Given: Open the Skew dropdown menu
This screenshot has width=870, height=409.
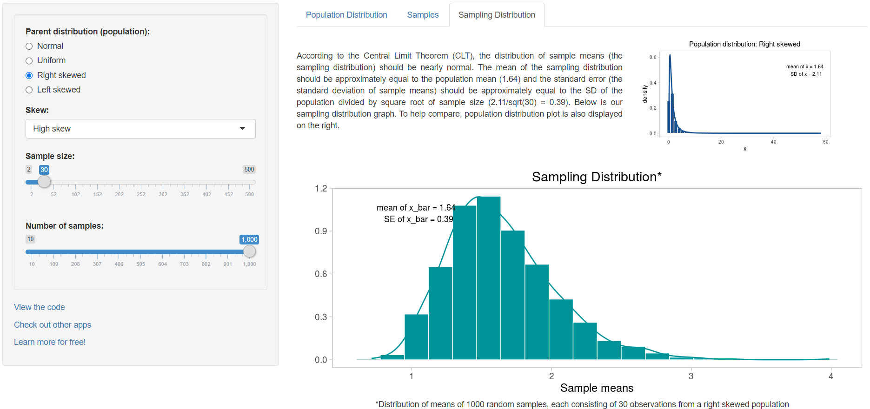Looking at the screenshot, I should tap(140, 129).
